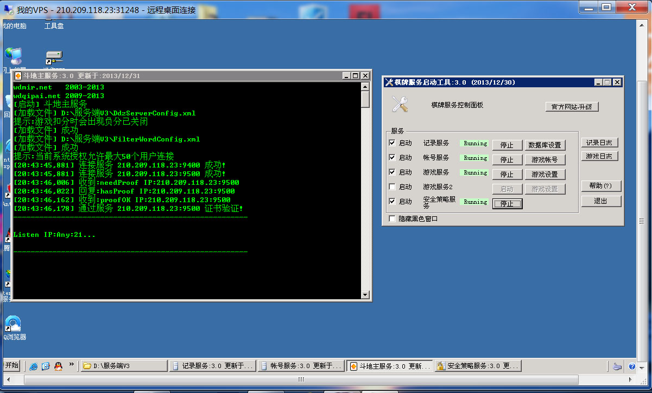This screenshot has height=393, width=652.
Task: Click the 工具盘 desktop label
Action: (54, 25)
